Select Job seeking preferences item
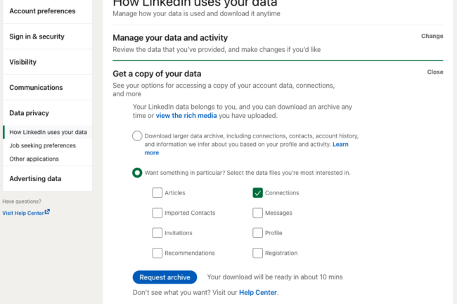The width and height of the screenshot is (457, 304). [43, 145]
